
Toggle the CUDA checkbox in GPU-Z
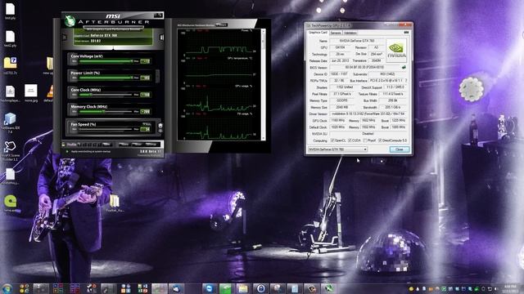pos(350,140)
